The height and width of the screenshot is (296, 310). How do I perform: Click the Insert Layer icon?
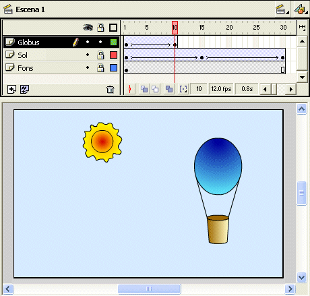click(11, 89)
